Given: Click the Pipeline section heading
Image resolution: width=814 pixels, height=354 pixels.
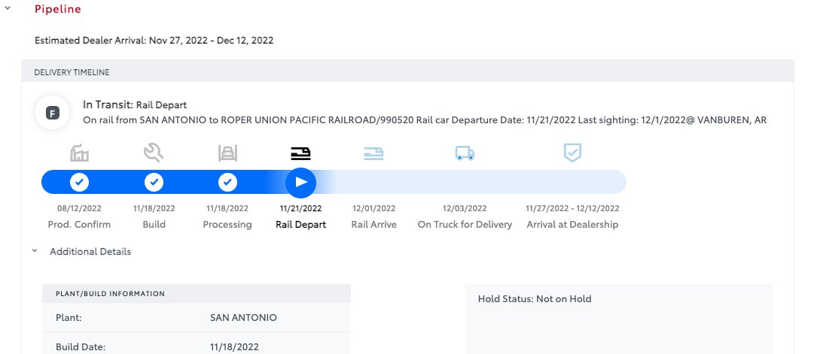Looking at the screenshot, I should tap(58, 9).
